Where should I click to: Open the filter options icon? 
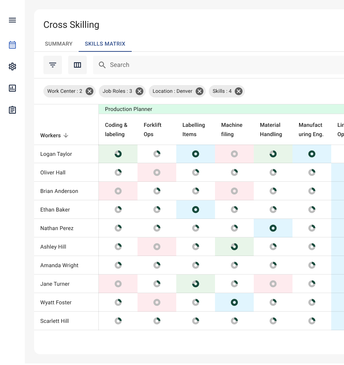[x=53, y=65]
